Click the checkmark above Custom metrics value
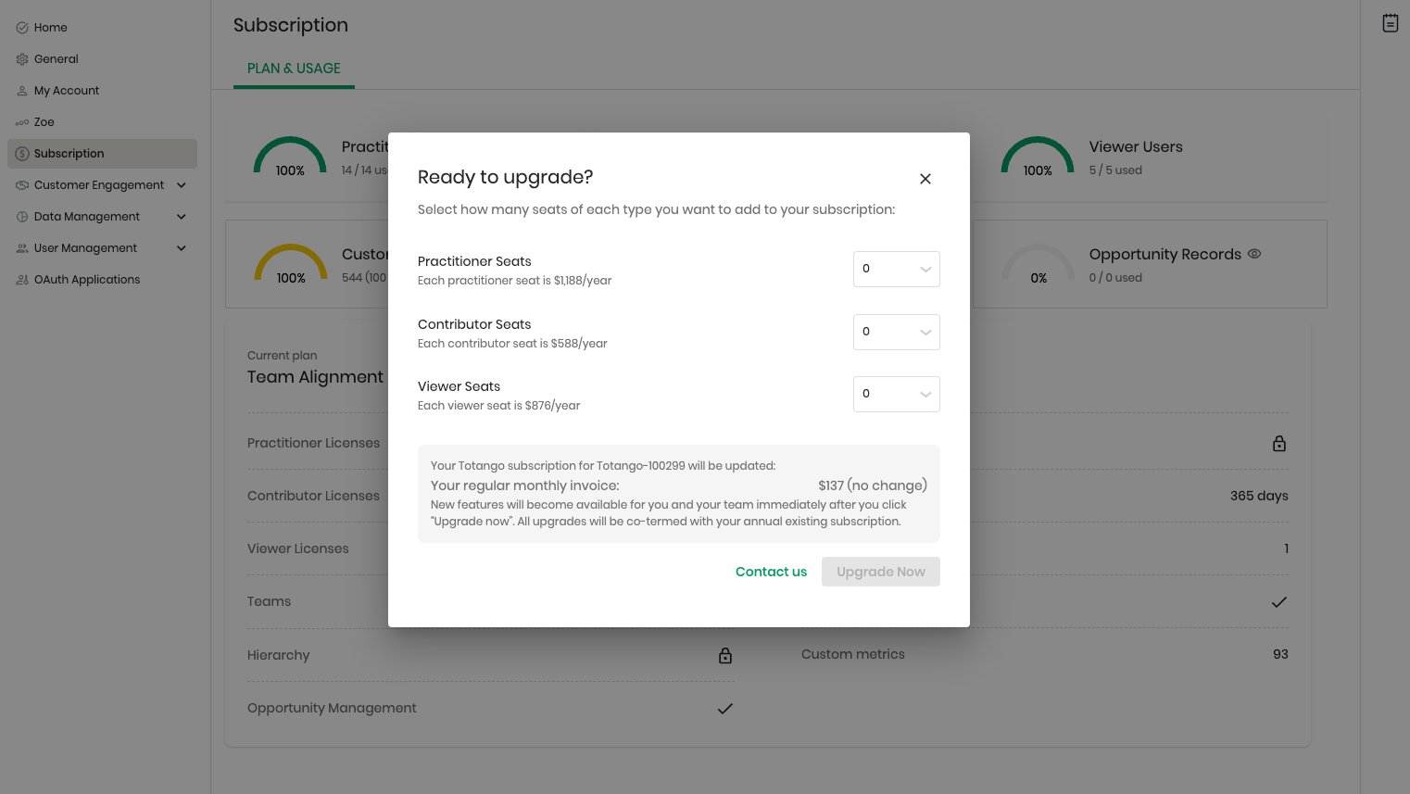Screen dimensions: 1410x794 click(1279, 602)
